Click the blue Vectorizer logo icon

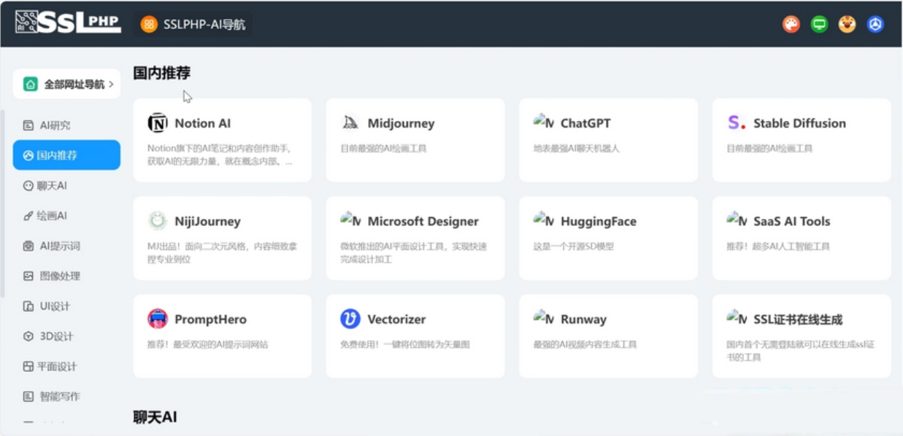pyautogui.click(x=350, y=319)
